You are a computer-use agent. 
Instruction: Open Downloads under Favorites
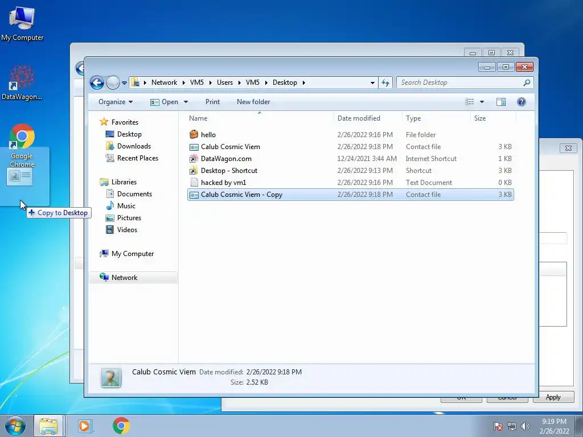pos(134,146)
